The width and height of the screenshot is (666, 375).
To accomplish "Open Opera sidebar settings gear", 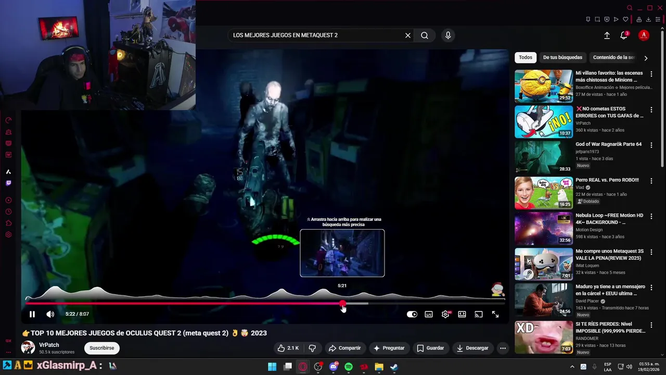I will tap(8, 234).
